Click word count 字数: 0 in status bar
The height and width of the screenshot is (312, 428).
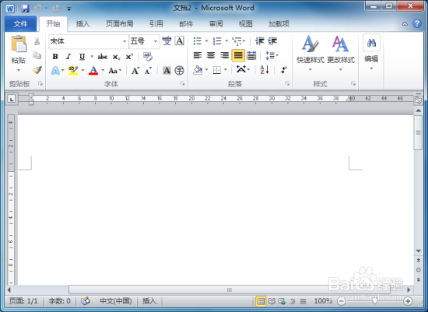[x=59, y=301]
